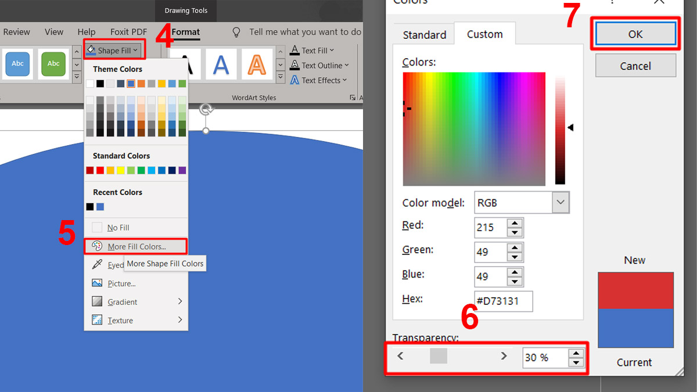Open the Shape Fill dropdown

point(113,51)
